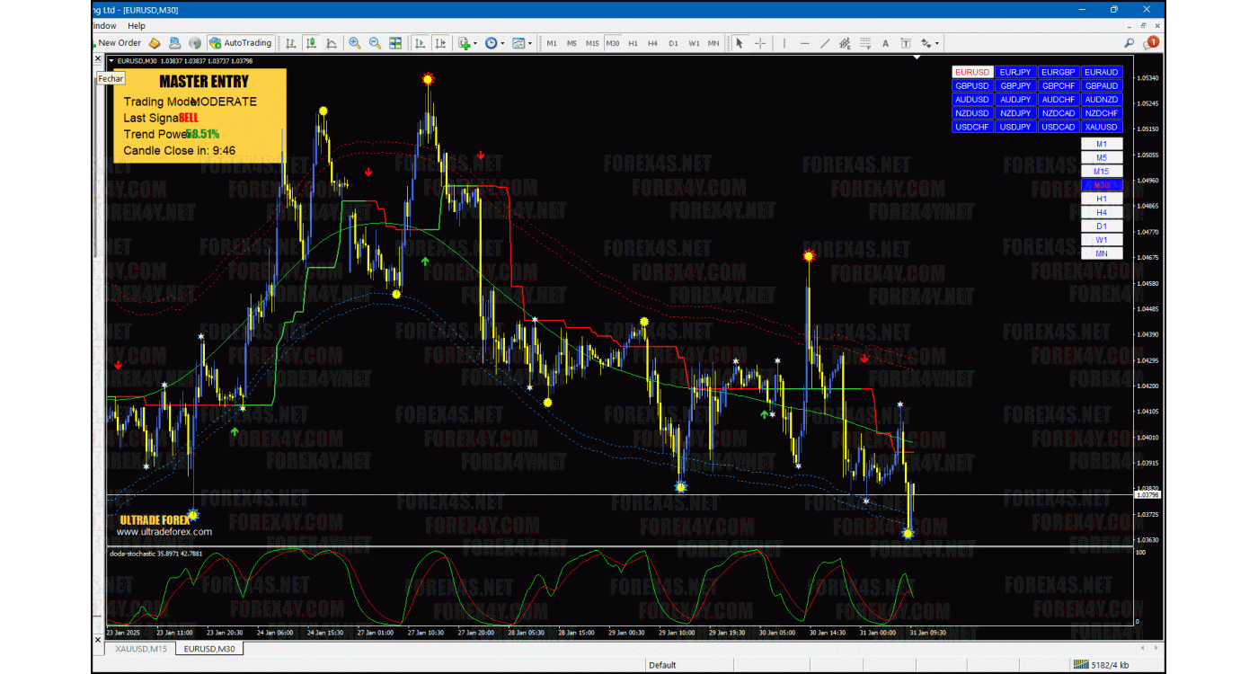Open the periodicity clock dropdown
The image size is (1258, 674).
494,43
